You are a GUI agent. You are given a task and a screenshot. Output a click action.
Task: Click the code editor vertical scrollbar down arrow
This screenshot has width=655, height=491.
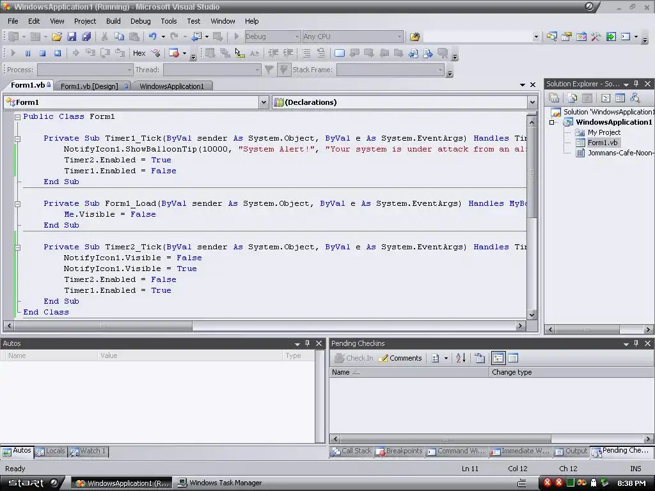pos(532,315)
